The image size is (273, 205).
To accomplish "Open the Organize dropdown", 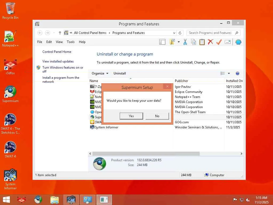I will pyautogui.click(x=100, y=73).
